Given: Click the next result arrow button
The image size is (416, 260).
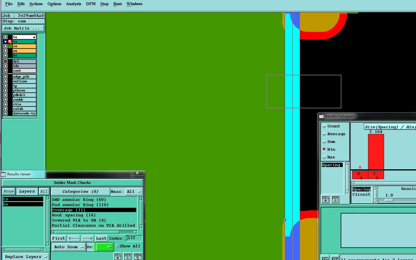Looking at the screenshot, I should pyautogui.click(x=87, y=238).
